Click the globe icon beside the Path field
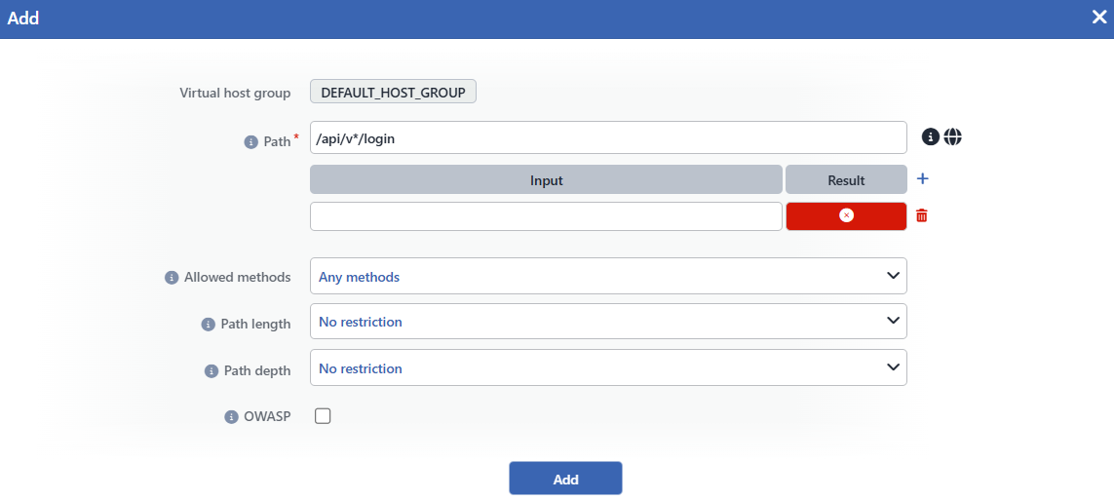1114x501 pixels. [953, 137]
